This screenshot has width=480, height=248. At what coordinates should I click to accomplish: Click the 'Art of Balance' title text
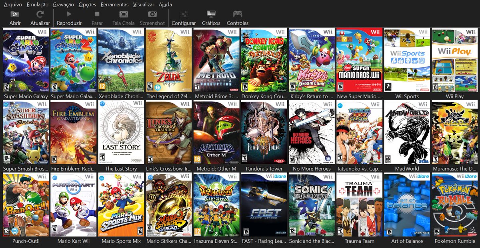click(407, 241)
